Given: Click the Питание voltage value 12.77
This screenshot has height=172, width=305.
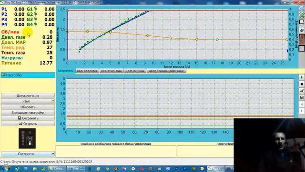Looking at the screenshot, I should pyautogui.click(x=46, y=63).
